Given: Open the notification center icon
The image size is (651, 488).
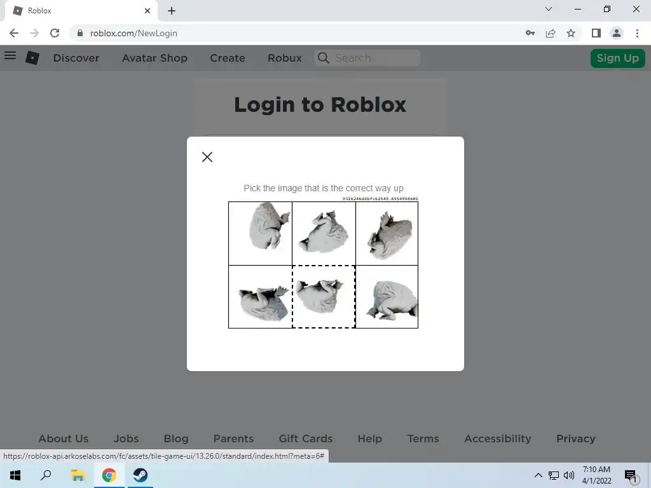Looking at the screenshot, I should pyautogui.click(x=631, y=475).
